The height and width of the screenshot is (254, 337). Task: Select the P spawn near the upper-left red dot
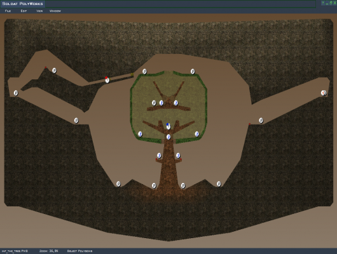click(54, 70)
